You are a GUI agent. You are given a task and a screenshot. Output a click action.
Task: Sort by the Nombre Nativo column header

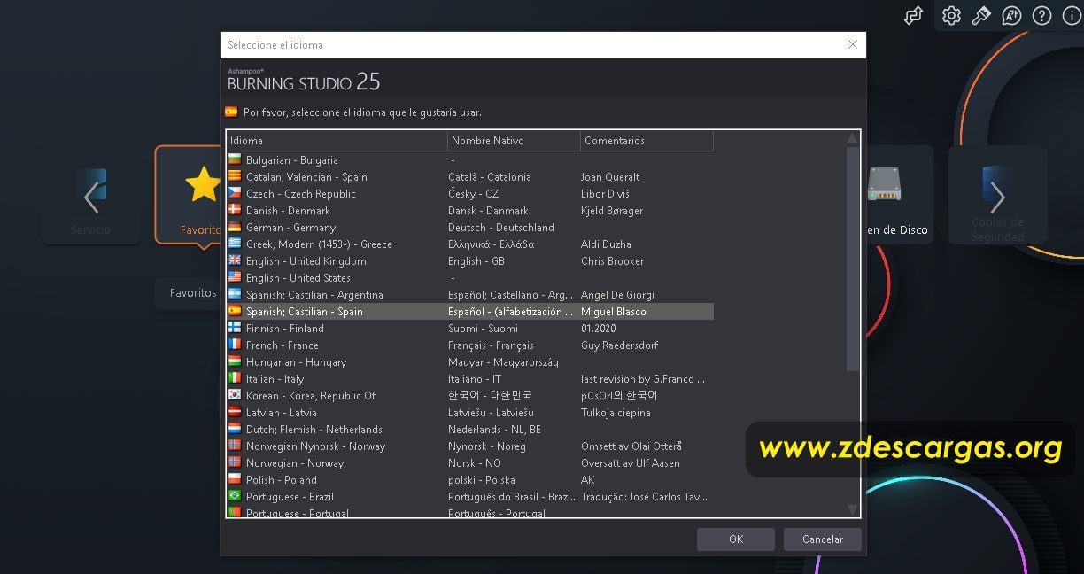(x=514, y=141)
